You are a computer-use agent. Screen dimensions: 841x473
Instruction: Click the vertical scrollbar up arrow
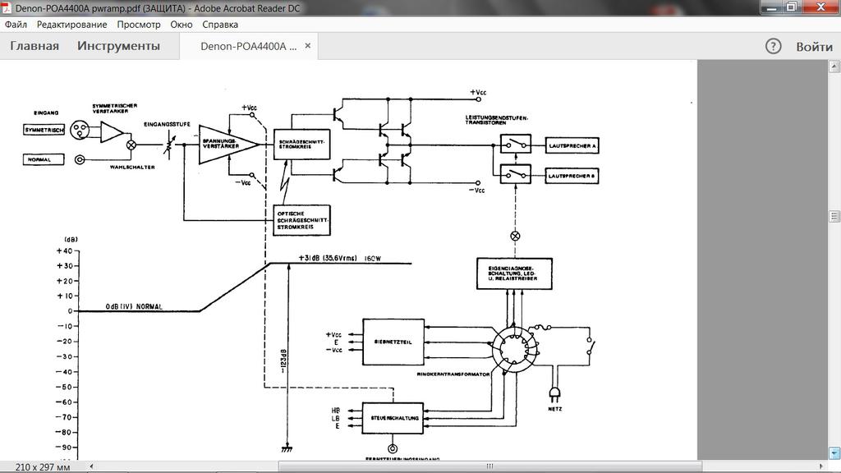(x=834, y=67)
